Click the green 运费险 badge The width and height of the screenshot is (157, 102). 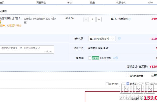click(96, 58)
